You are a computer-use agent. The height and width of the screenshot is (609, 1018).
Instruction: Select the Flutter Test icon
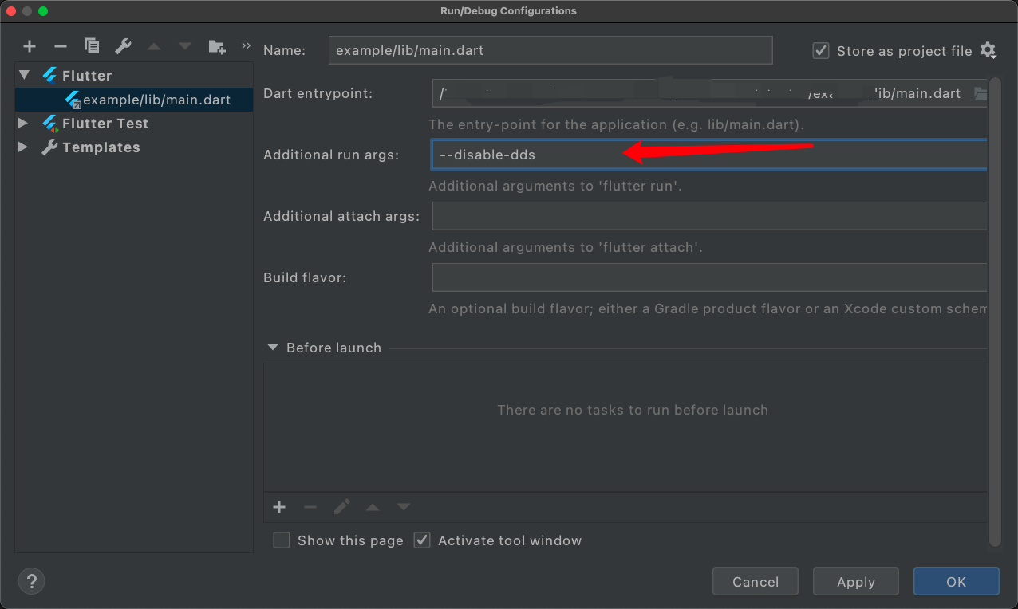pyautogui.click(x=50, y=124)
